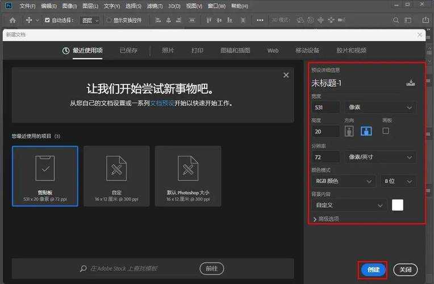
Task: Switch to the 打印 tab
Action: click(197, 51)
